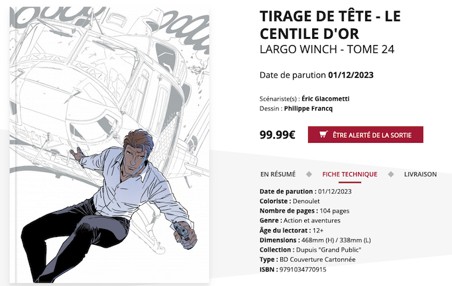The image size is (452, 286).
Task: Select the FICHE TECHNIQUE tab
Action: (x=350, y=174)
